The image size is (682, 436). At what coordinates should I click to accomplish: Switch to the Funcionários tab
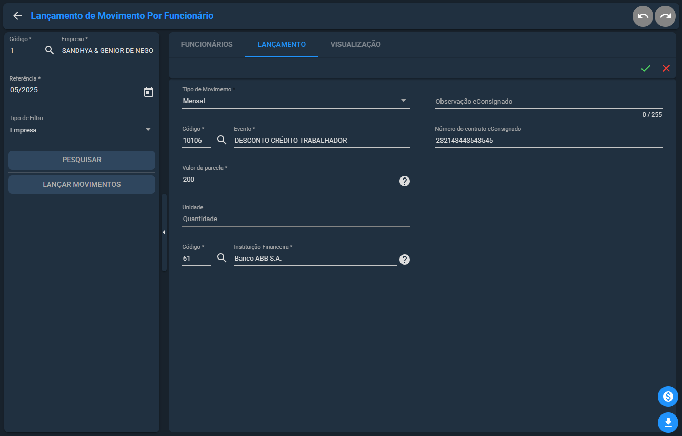click(x=207, y=45)
